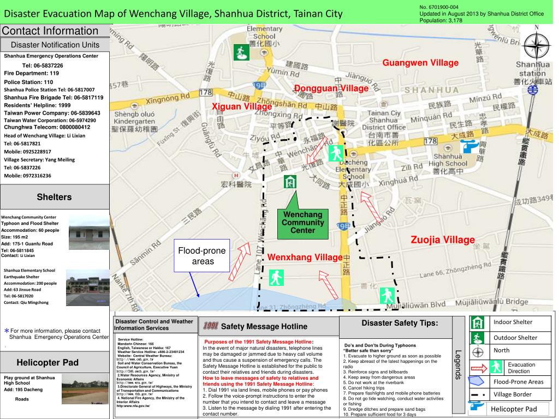Screen dimensions: 559x419
Task: Click the red striped arrow near Jianguo Rd east
Action: pyautogui.click(x=371, y=206)
